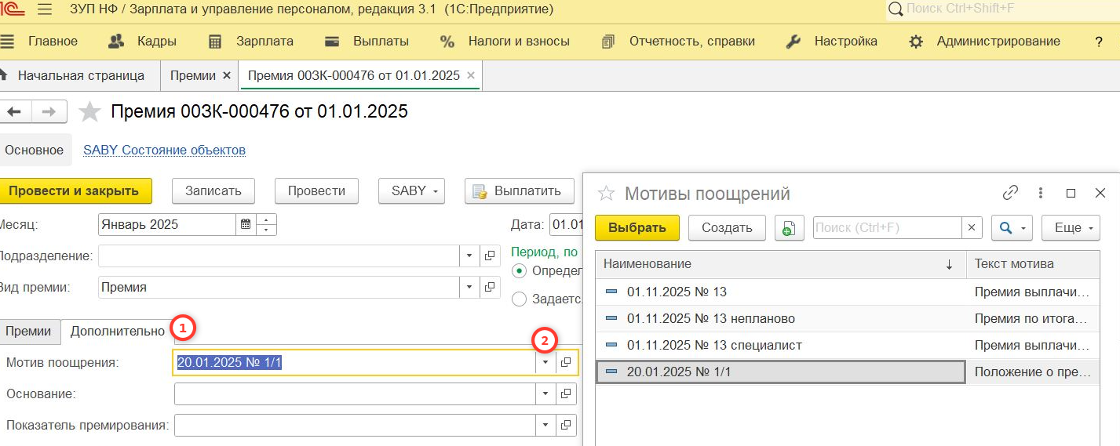Expand the Мотив поощрения dropdown arrow
1120x446 pixels.
click(546, 363)
